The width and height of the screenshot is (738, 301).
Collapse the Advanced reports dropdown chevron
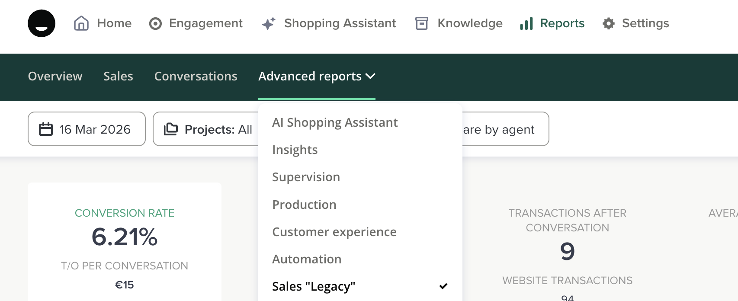[370, 76]
